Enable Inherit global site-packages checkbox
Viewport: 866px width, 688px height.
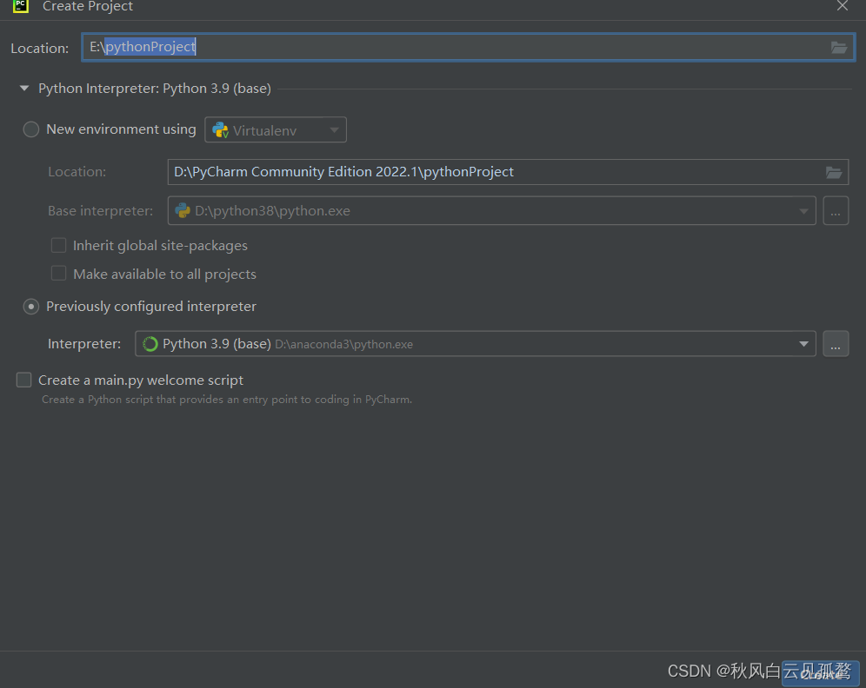click(x=58, y=245)
